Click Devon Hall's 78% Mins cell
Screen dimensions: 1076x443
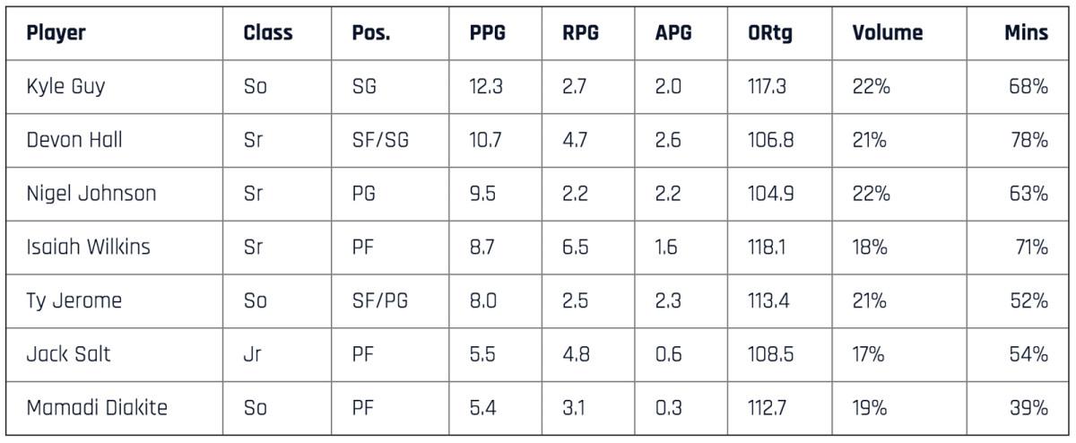tap(1028, 140)
